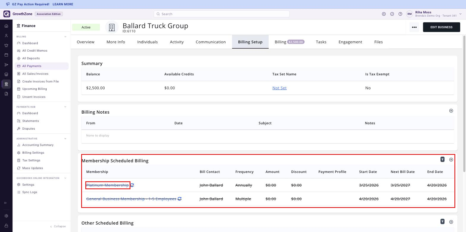This screenshot has height=232, width=466.
Task: Click Collapse at sidebar bottom
Action: tap(58, 226)
